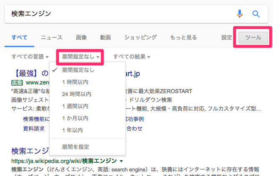Viewport: 273px width, 176px height.
Task: Collapse the 期間指定なし dropdown button
Action: [81, 57]
